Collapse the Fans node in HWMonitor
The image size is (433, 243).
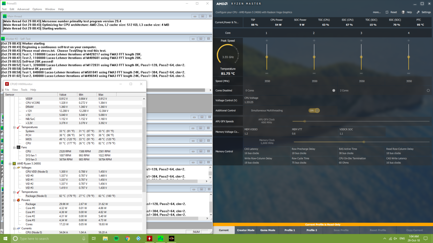coord(14,147)
